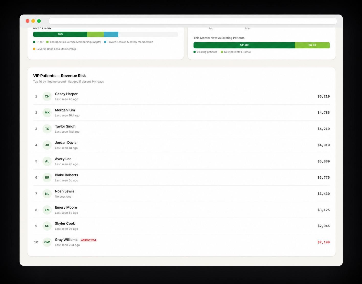Screen dimensions: 362x284
Task: Click the AL avatar for Avery Lee
Action: tap(47, 161)
